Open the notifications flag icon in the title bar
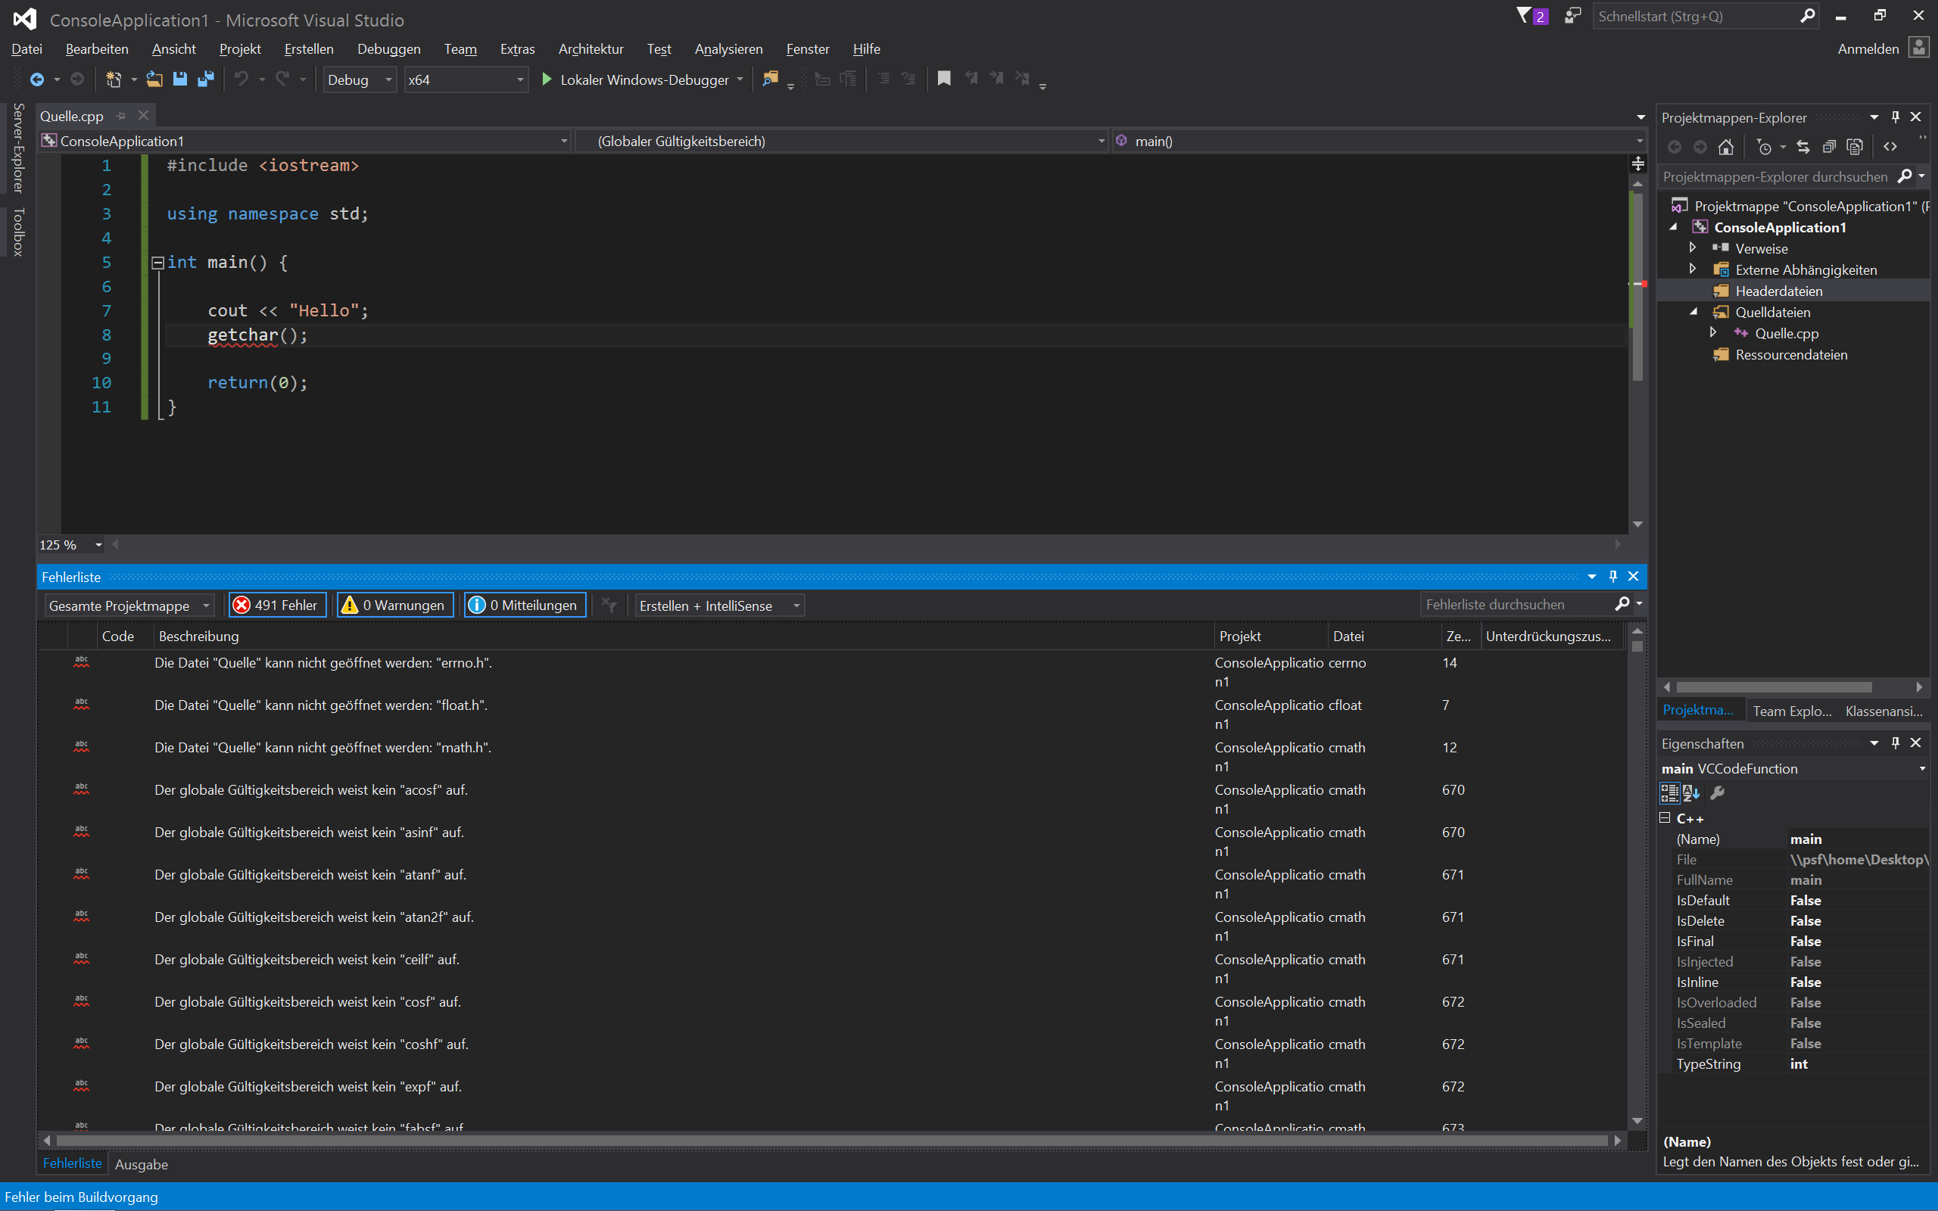This screenshot has height=1211, width=1938. click(1524, 16)
